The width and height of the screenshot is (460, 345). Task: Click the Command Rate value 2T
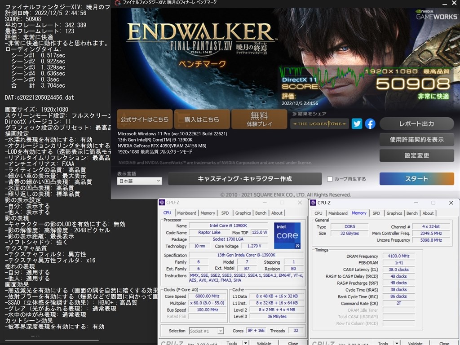pyautogui.click(x=398, y=303)
